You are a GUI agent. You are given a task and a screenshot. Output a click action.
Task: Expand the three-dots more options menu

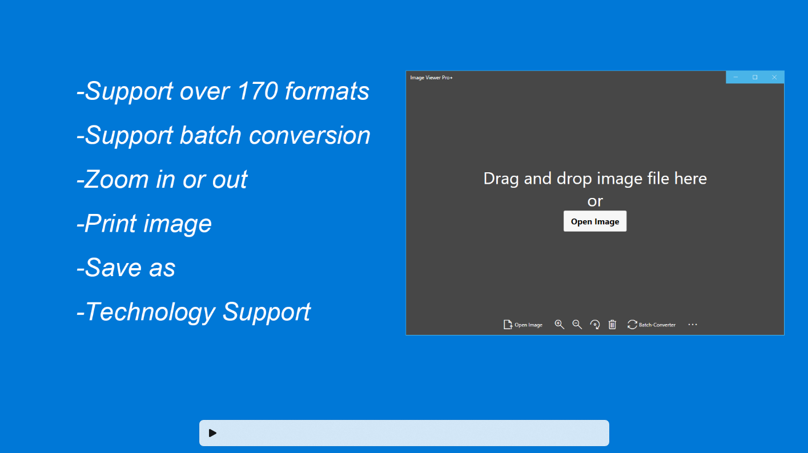(693, 325)
